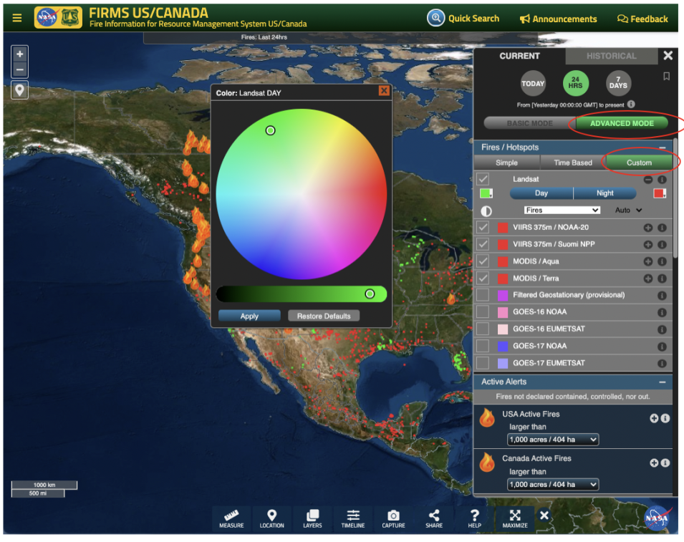Switch to the HISTORICAL tab

(611, 56)
